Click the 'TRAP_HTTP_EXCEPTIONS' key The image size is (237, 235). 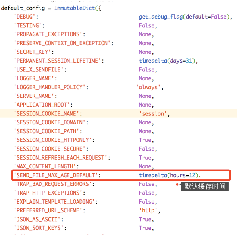click(48, 193)
